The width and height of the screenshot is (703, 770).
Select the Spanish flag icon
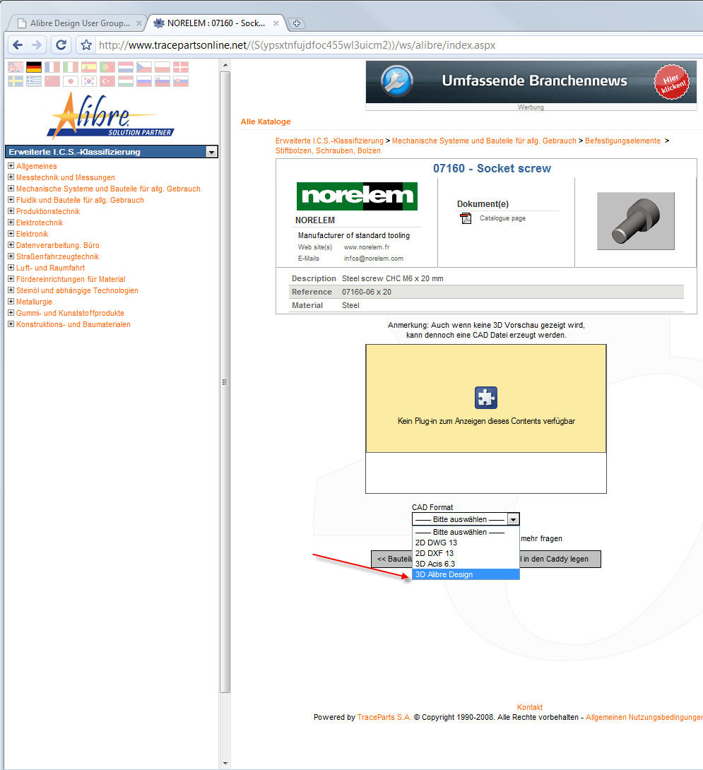pyautogui.click(x=89, y=67)
